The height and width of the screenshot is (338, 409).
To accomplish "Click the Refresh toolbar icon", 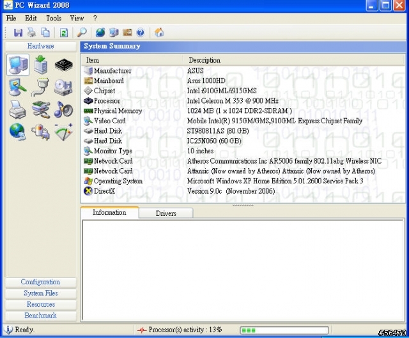I will click(x=64, y=33).
